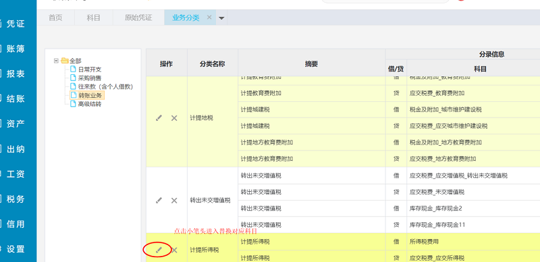Image resolution: width=540 pixels, height=262 pixels.
Task: Click 税金及附加_城市维护建设税 subject cell
Action: (474, 109)
